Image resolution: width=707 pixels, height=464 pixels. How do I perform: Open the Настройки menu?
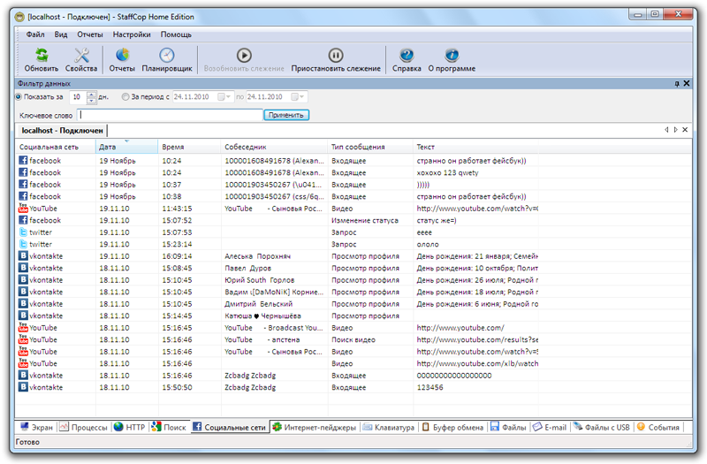[x=132, y=34]
